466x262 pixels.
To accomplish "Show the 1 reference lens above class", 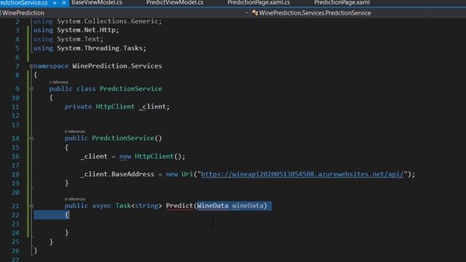I will [58, 82].
